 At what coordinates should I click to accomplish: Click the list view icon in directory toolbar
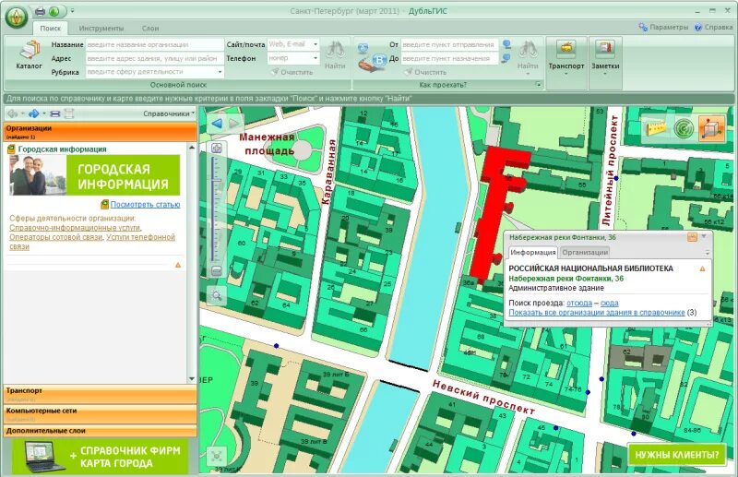pyautogui.click(x=55, y=113)
